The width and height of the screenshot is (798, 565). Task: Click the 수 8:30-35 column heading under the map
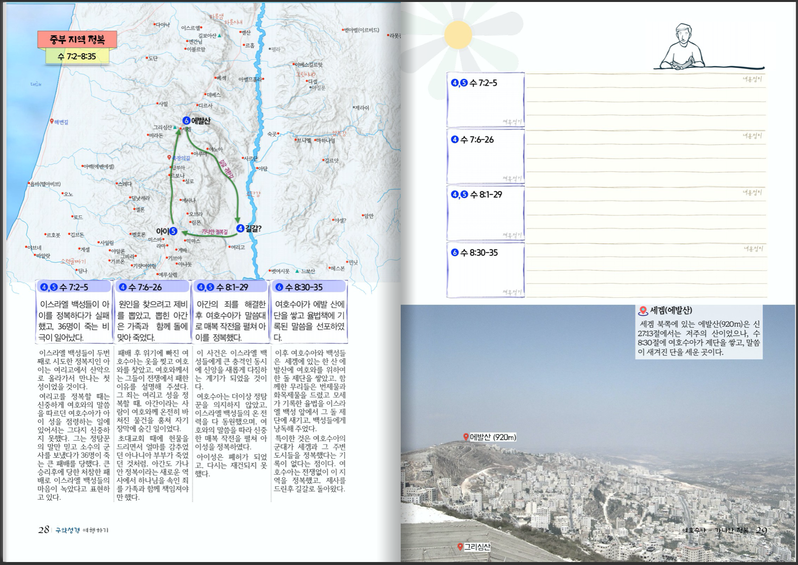point(309,287)
